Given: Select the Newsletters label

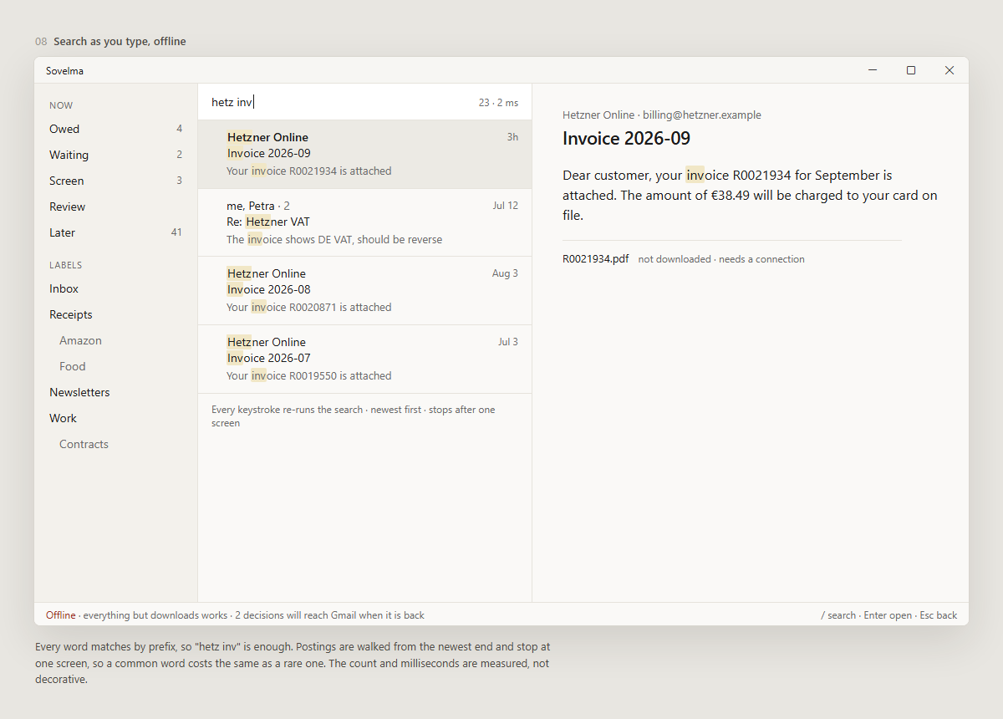Looking at the screenshot, I should coord(115,392).
